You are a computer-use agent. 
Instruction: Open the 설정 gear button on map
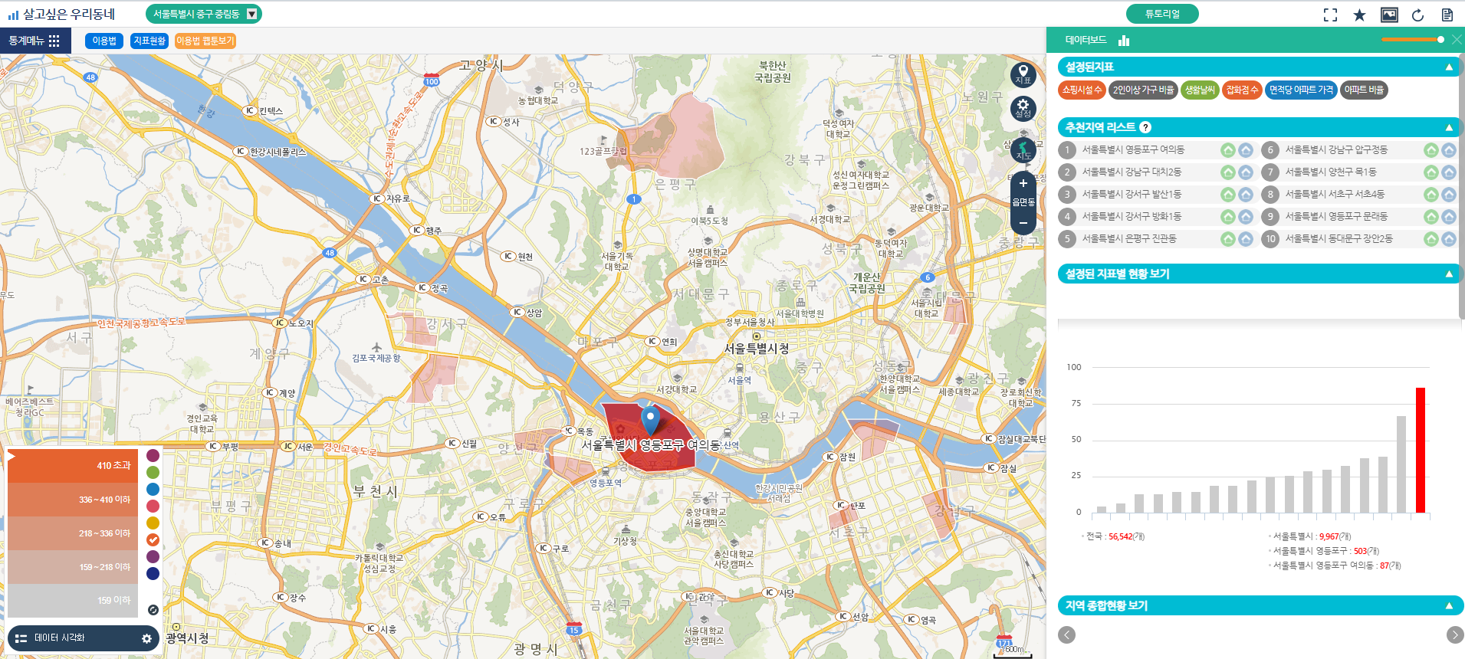coord(1023,108)
